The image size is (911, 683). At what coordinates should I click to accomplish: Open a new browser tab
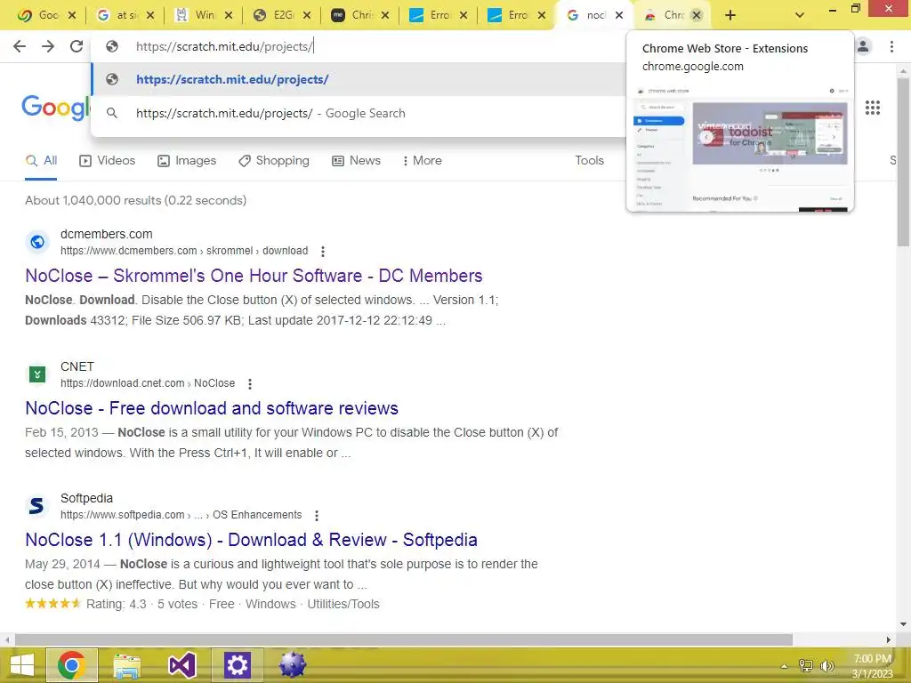click(x=730, y=15)
